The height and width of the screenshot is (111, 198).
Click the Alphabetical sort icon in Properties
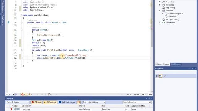tap(161, 76)
